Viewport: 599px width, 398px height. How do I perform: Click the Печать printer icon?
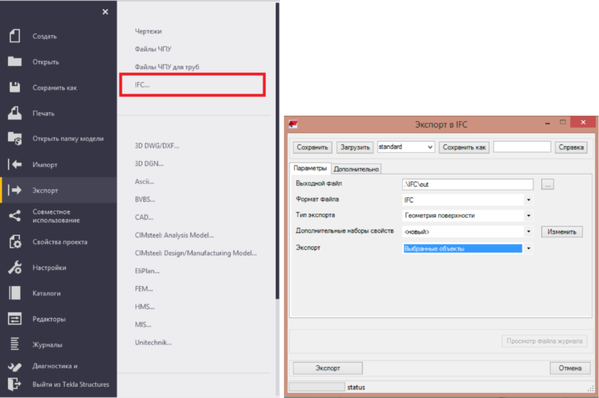[x=15, y=113]
